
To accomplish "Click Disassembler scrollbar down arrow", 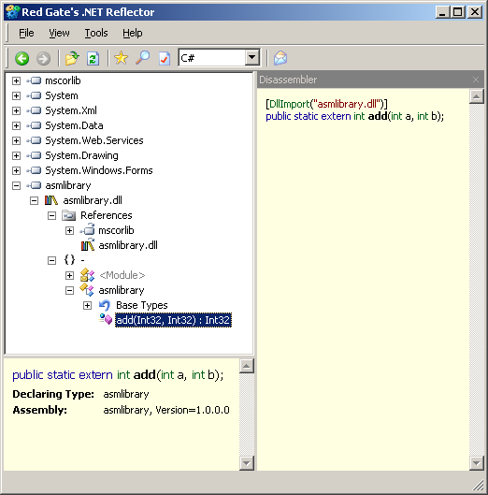I will [x=477, y=463].
